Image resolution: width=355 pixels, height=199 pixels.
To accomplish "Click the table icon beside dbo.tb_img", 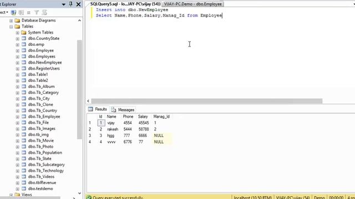I will 24,134.
